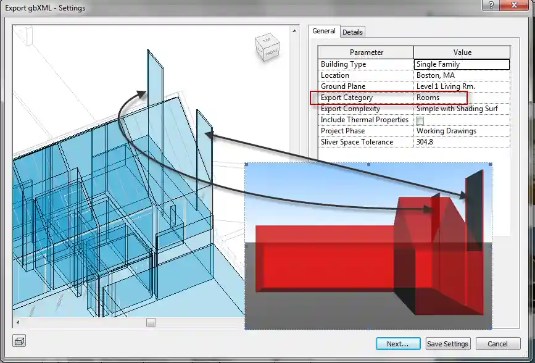Image resolution: width=535 pixels, height=363 pixels.
Task: Click the preview's left scroll arrow
Action: [18, 323]
